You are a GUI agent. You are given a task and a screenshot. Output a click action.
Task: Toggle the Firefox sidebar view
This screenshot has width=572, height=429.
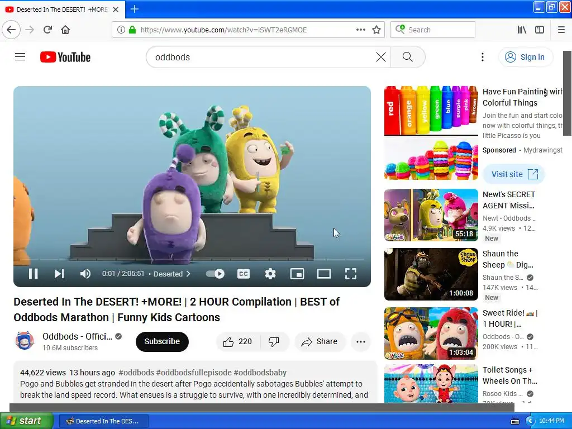point(540,30)
